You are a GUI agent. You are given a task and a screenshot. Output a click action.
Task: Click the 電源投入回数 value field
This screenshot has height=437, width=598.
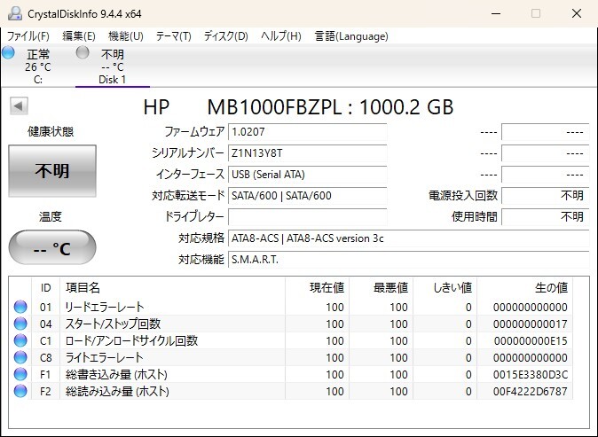[x=546, y=196]
